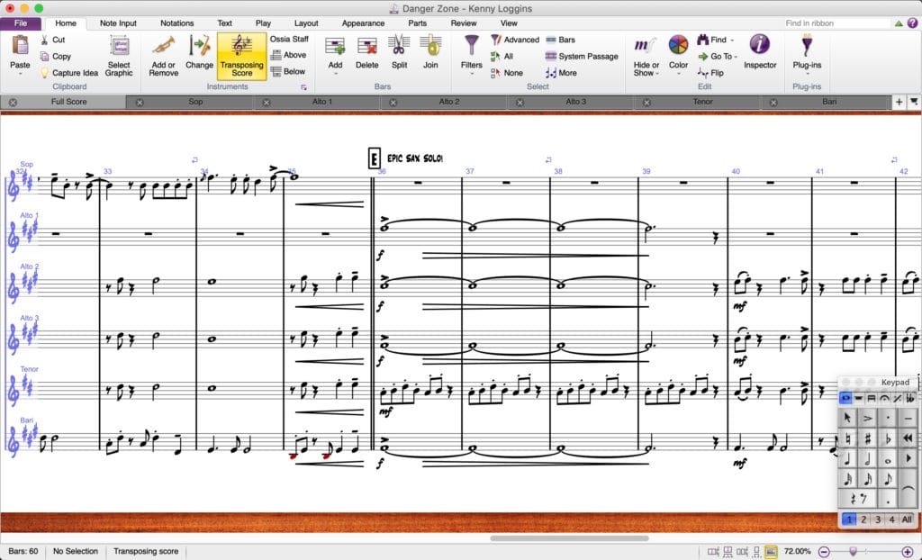The image size is (922, 560).
Task: Click the flat sign on Keypad
Action: click(x=888, y=438)
